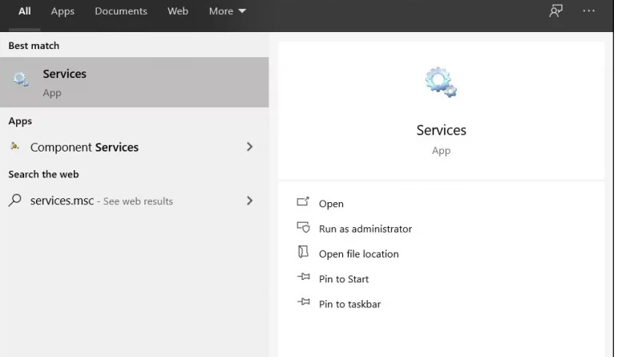Screen dimensions: 618x357
Task: Open the three-dot options menu
Action: click(x=589, y=11)
